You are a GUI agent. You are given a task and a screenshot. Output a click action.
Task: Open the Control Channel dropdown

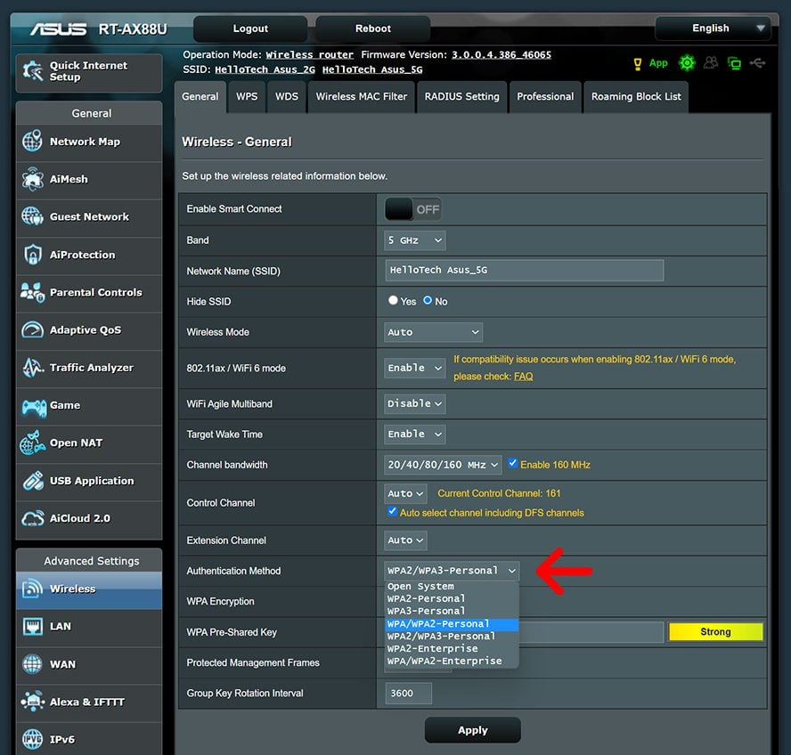pyautogui.click(x=405, y=494)
